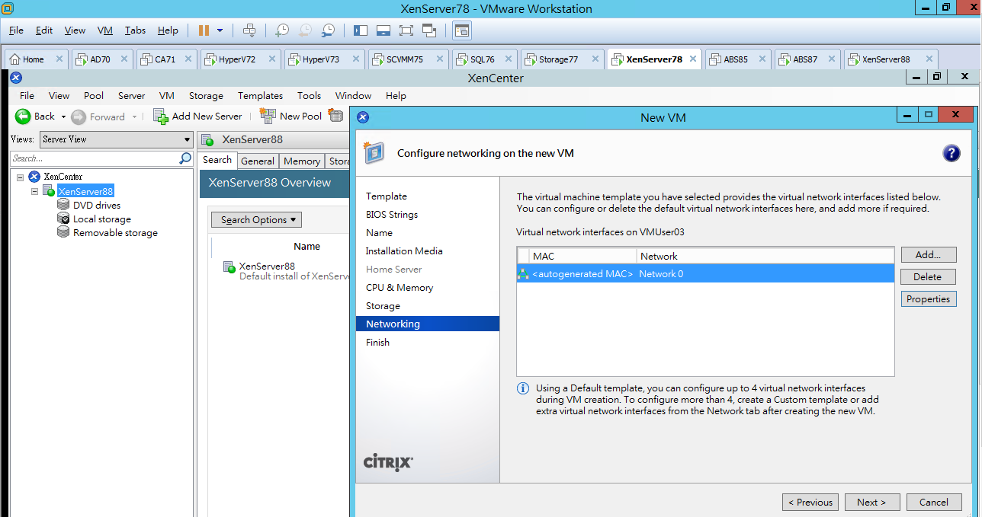982x517 pixels.
Task: Go to the CPU & Memory step
Action: coord(400,288)
